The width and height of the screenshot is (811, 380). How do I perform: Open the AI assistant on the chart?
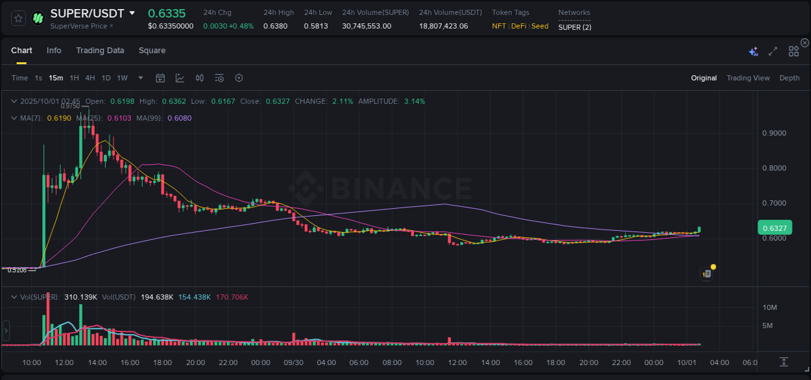(753, 51)
